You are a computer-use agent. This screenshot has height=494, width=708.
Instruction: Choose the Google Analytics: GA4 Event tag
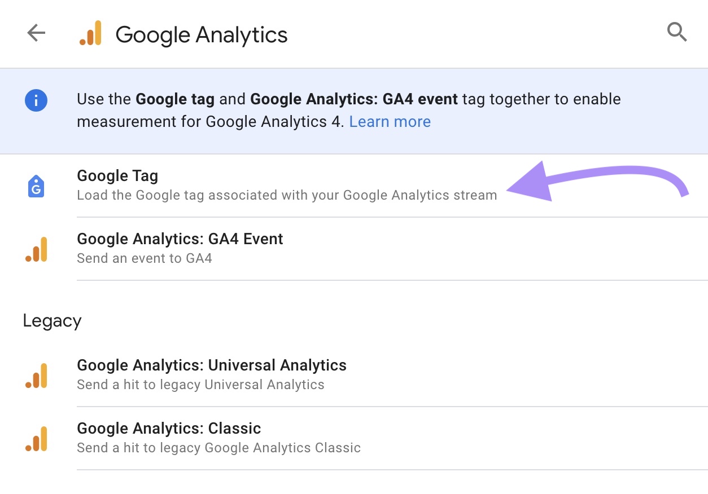(x=180, y=239)
